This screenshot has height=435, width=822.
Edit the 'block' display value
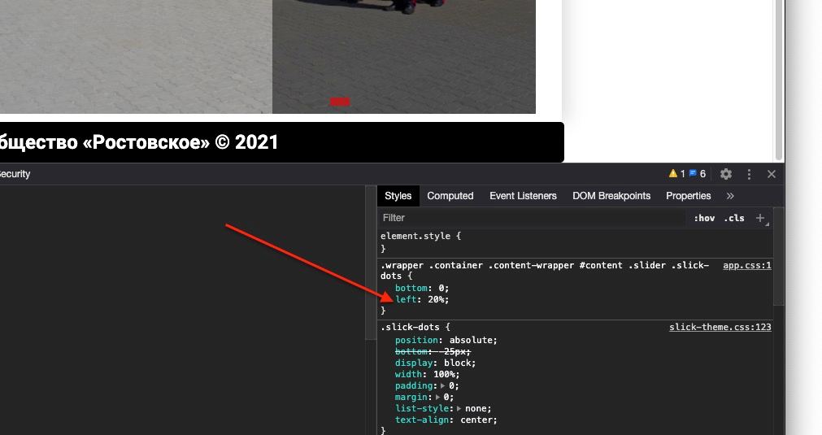(458, 363)
